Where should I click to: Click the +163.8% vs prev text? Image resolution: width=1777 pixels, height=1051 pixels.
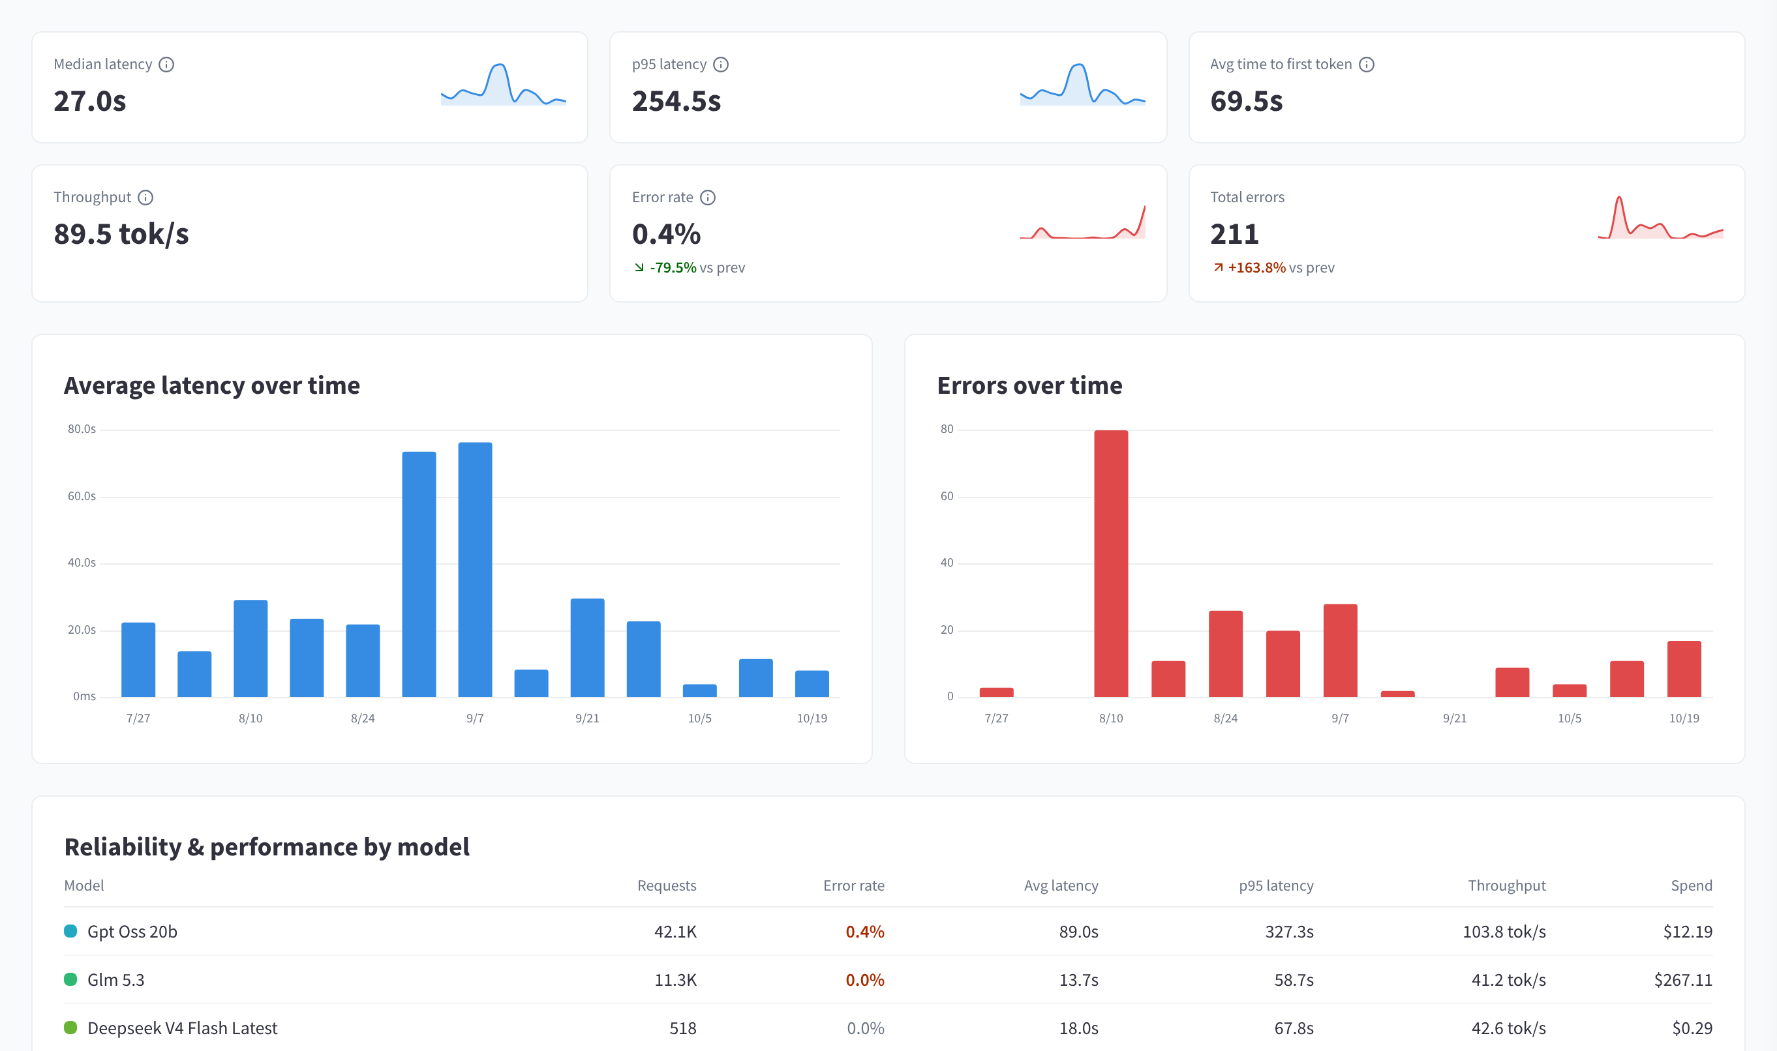tap(1281, 267)
